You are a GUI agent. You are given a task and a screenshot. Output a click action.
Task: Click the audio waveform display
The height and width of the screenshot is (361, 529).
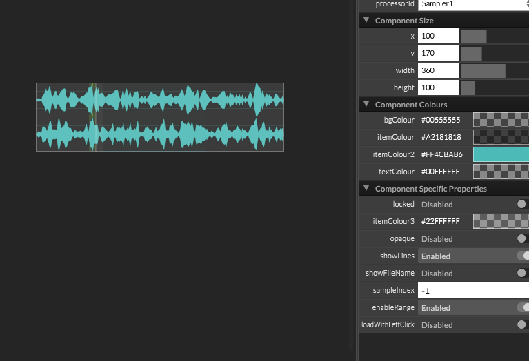point(160,117)
